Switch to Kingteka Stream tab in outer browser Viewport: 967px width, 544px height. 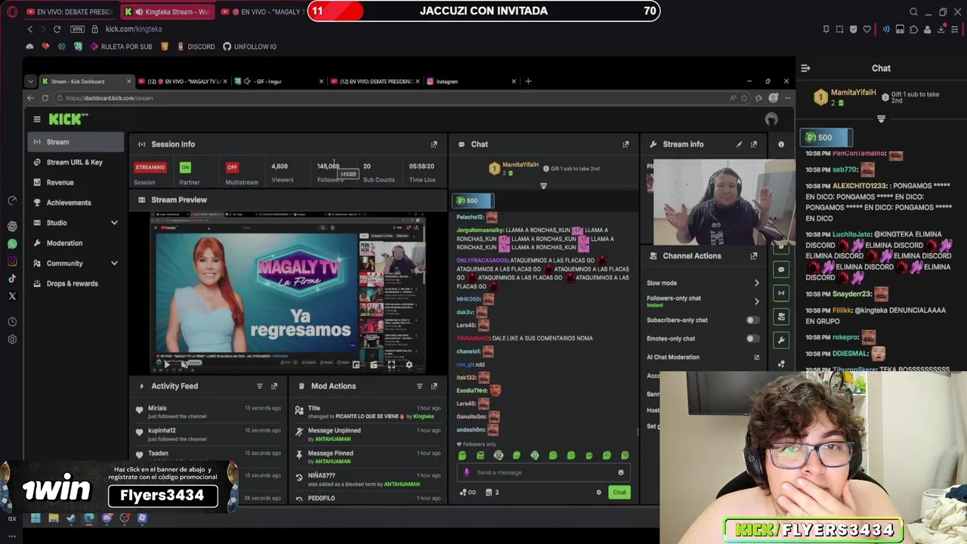[x=168, y=12]
